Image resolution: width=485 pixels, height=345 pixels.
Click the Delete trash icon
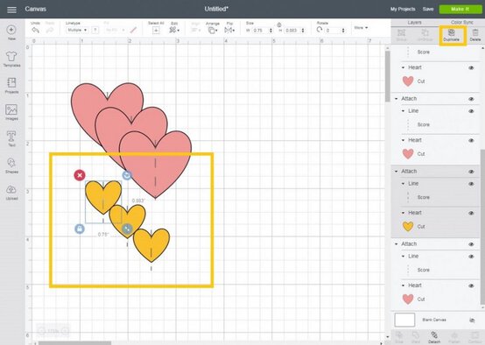[x=475, y=32]
